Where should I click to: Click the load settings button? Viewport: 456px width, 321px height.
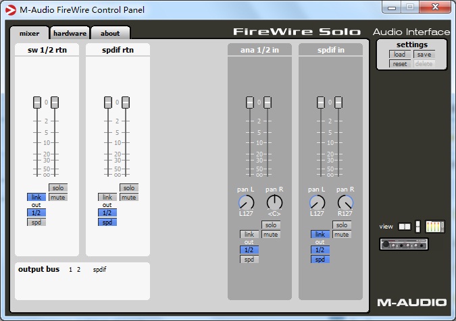tap(399, 55)
